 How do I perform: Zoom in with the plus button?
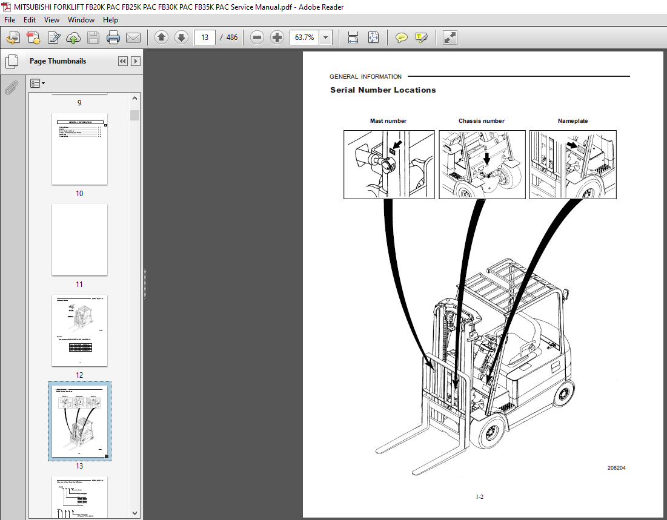(x=277, y=38)
